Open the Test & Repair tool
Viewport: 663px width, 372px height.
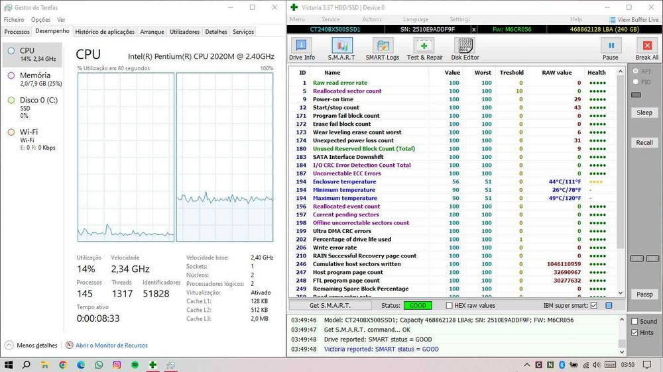click(424, 49)
